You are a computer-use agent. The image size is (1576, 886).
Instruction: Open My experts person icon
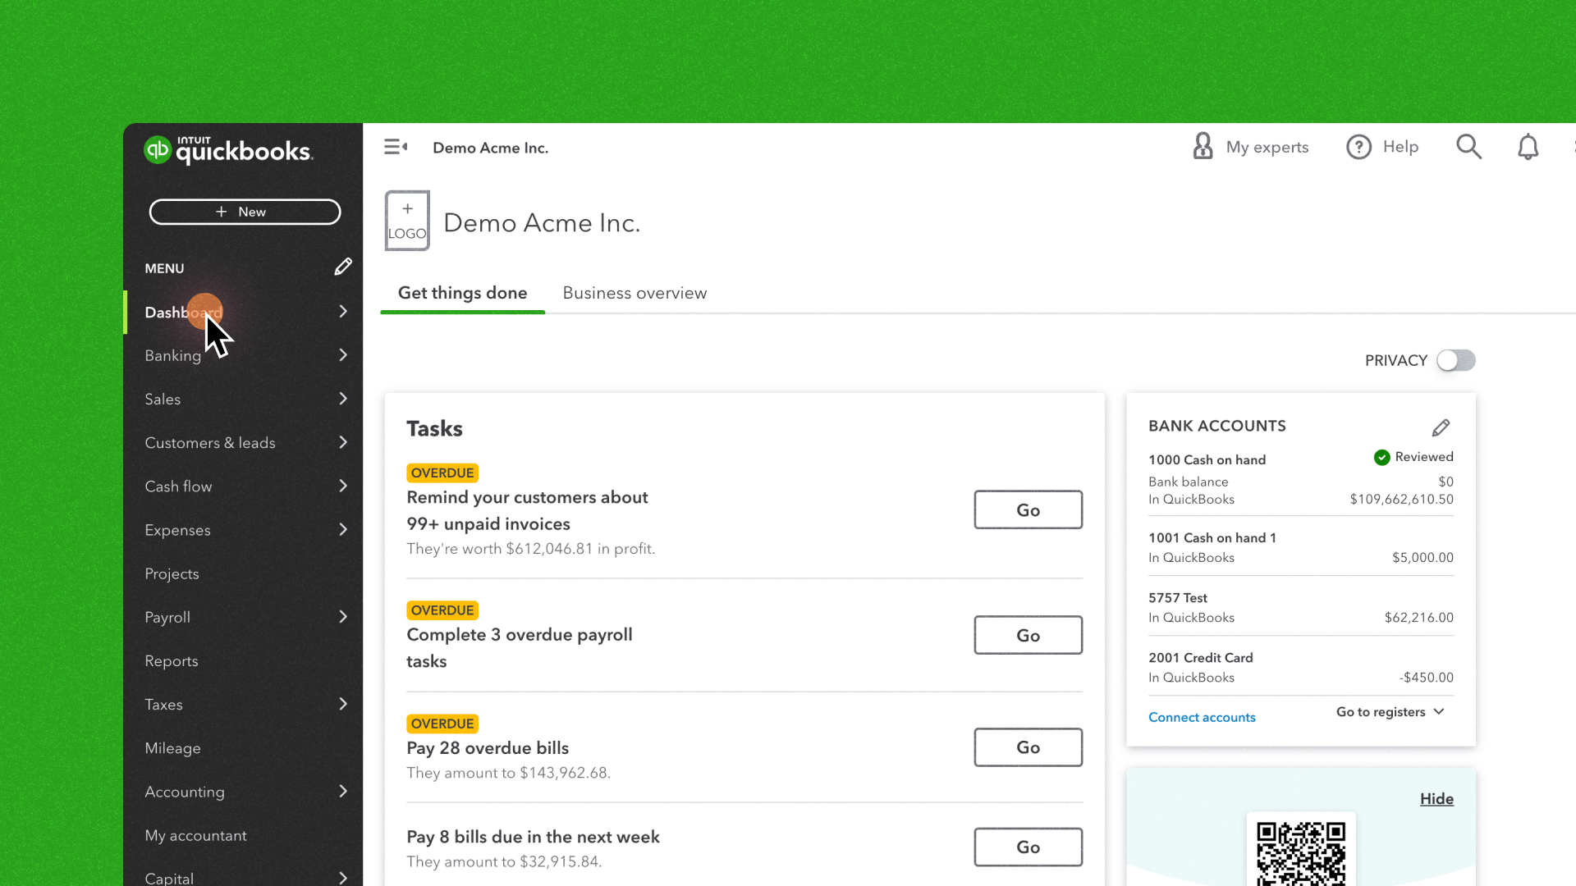pyautogui.click(x=1203, y=146)
